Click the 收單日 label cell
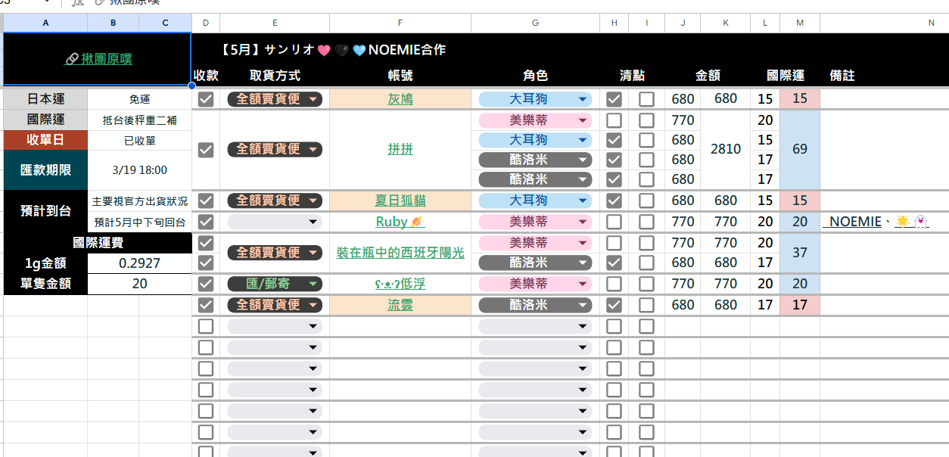The height and width of the screenshot is (457, 949). [45, 140]
